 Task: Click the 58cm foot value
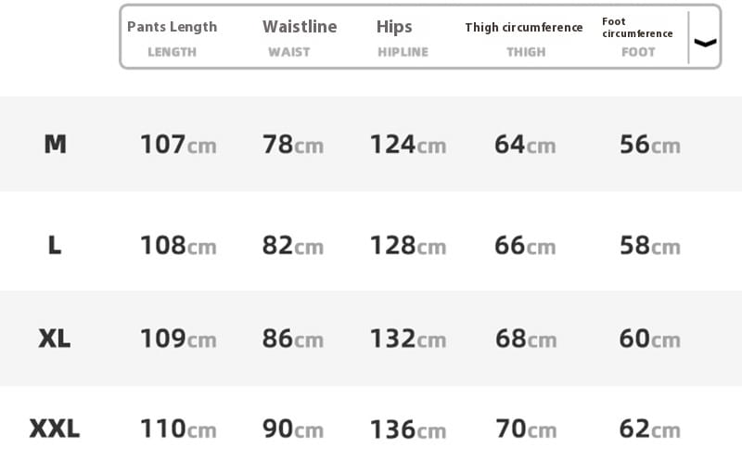coord(650,246)
